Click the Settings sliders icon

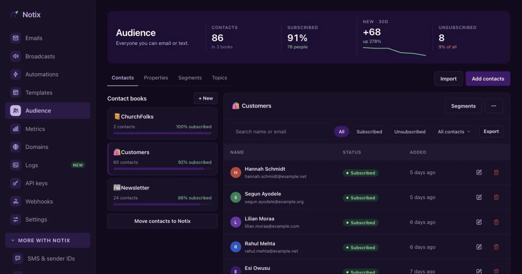pyautogui.click(x=16, y=219)
